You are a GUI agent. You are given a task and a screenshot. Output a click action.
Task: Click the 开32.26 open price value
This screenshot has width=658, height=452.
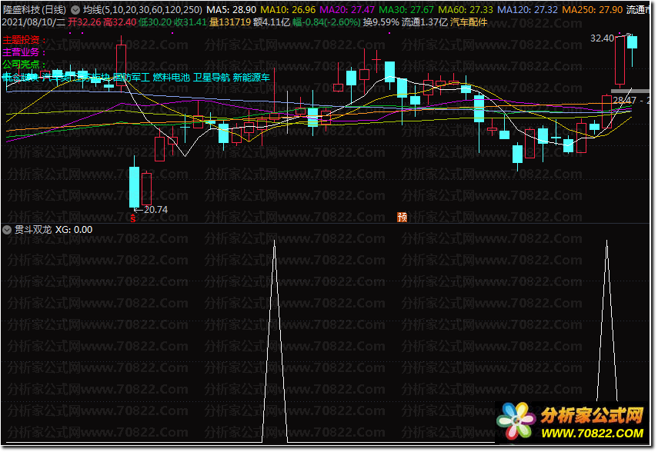85,22
